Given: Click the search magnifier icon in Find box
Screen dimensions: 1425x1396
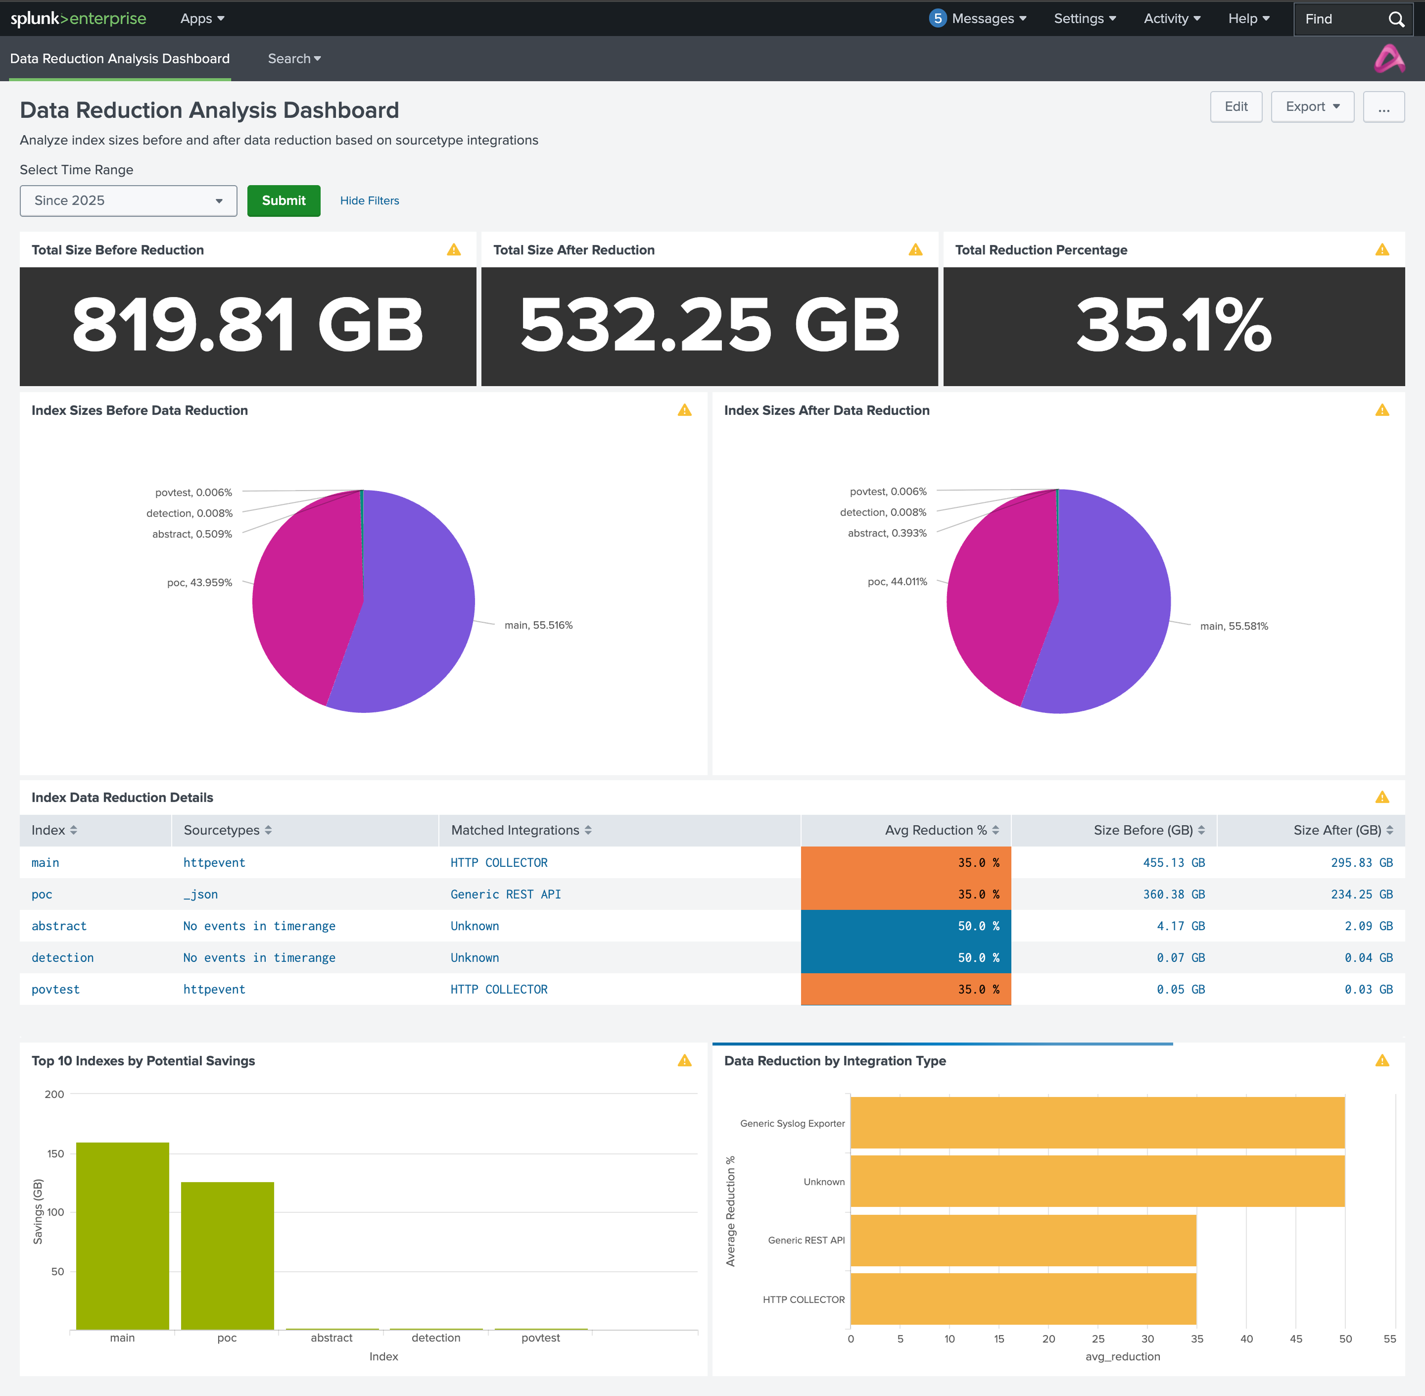Looking at the screenshot, I should pos(1396,19).
